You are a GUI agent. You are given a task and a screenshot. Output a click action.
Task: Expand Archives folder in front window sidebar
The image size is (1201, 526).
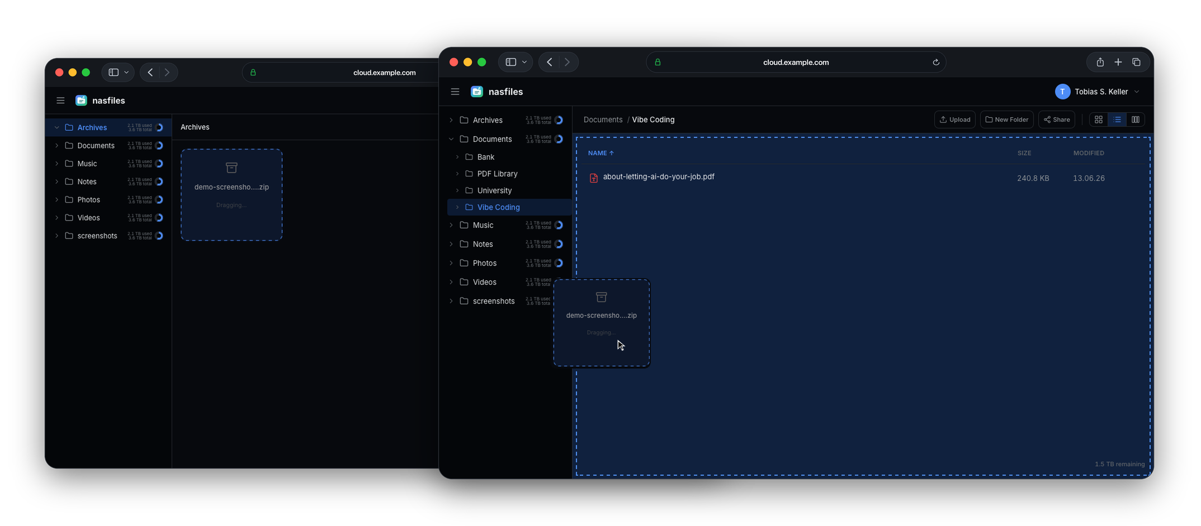pyautogui.click(x=451, y=120)
